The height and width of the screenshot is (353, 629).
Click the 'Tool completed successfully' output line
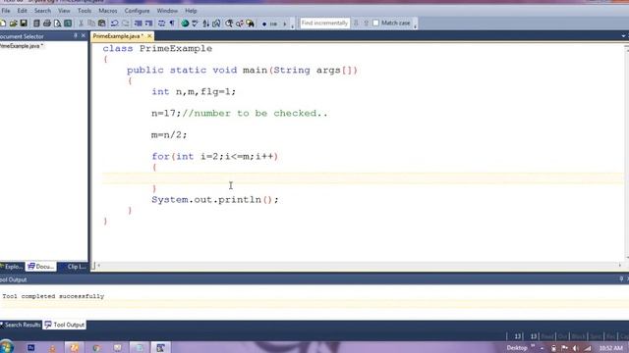(53, 296)
